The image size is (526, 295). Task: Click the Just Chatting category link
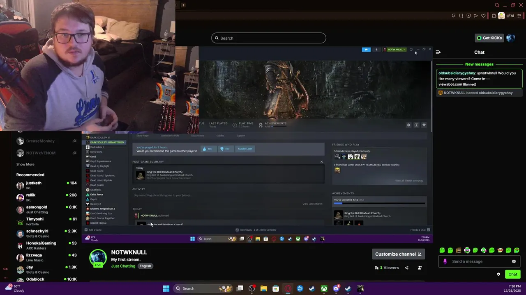click(x=123, y=266)
